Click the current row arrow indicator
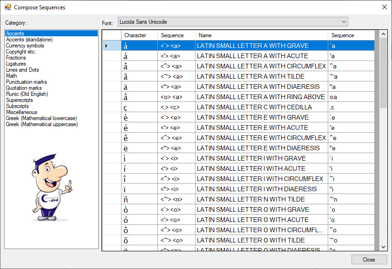The image size is (392, 269). (x=107, y=46)
